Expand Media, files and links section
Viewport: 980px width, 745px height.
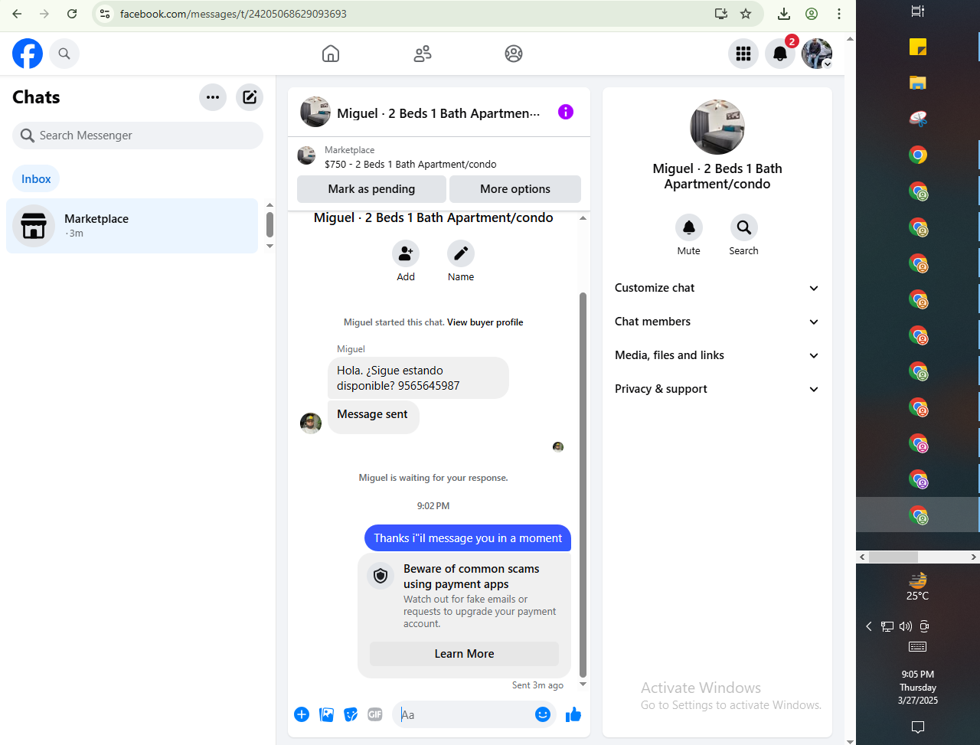coord(717,355)
